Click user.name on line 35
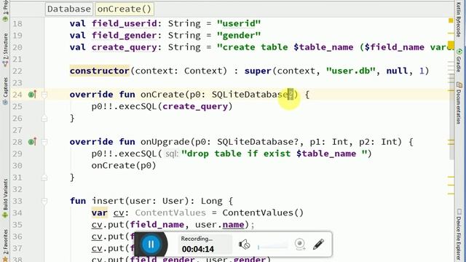 click(220, 225)
